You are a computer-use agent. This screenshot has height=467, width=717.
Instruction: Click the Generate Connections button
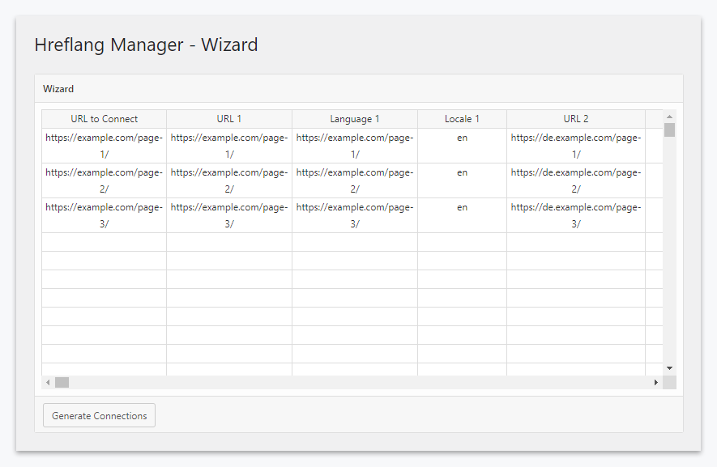[x=99, y=415]
